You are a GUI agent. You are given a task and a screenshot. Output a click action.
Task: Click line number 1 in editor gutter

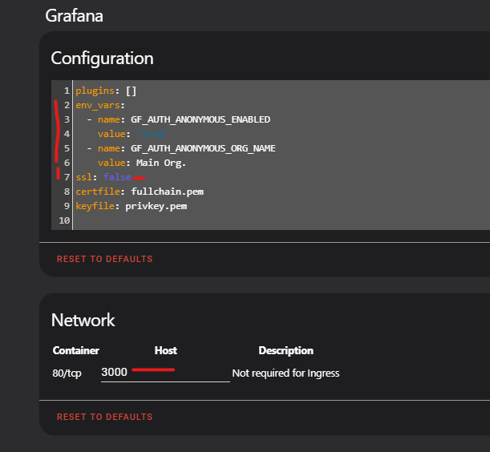67,91
